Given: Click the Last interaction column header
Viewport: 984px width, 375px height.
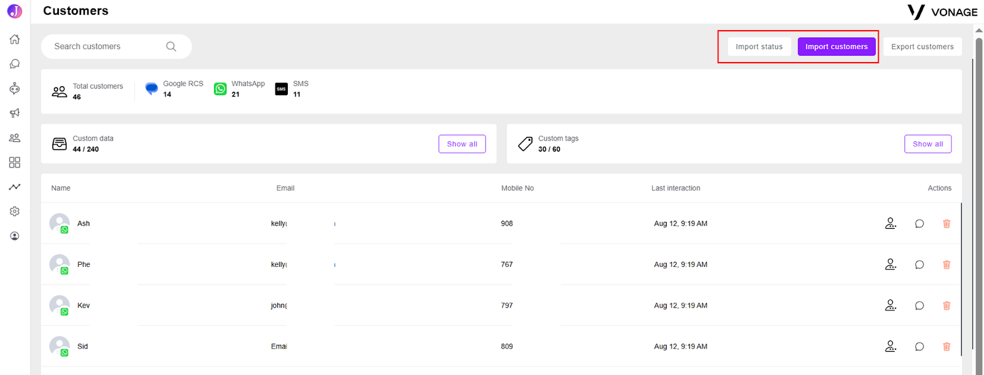Looking at the screenshot, I should tap(676, 188).
